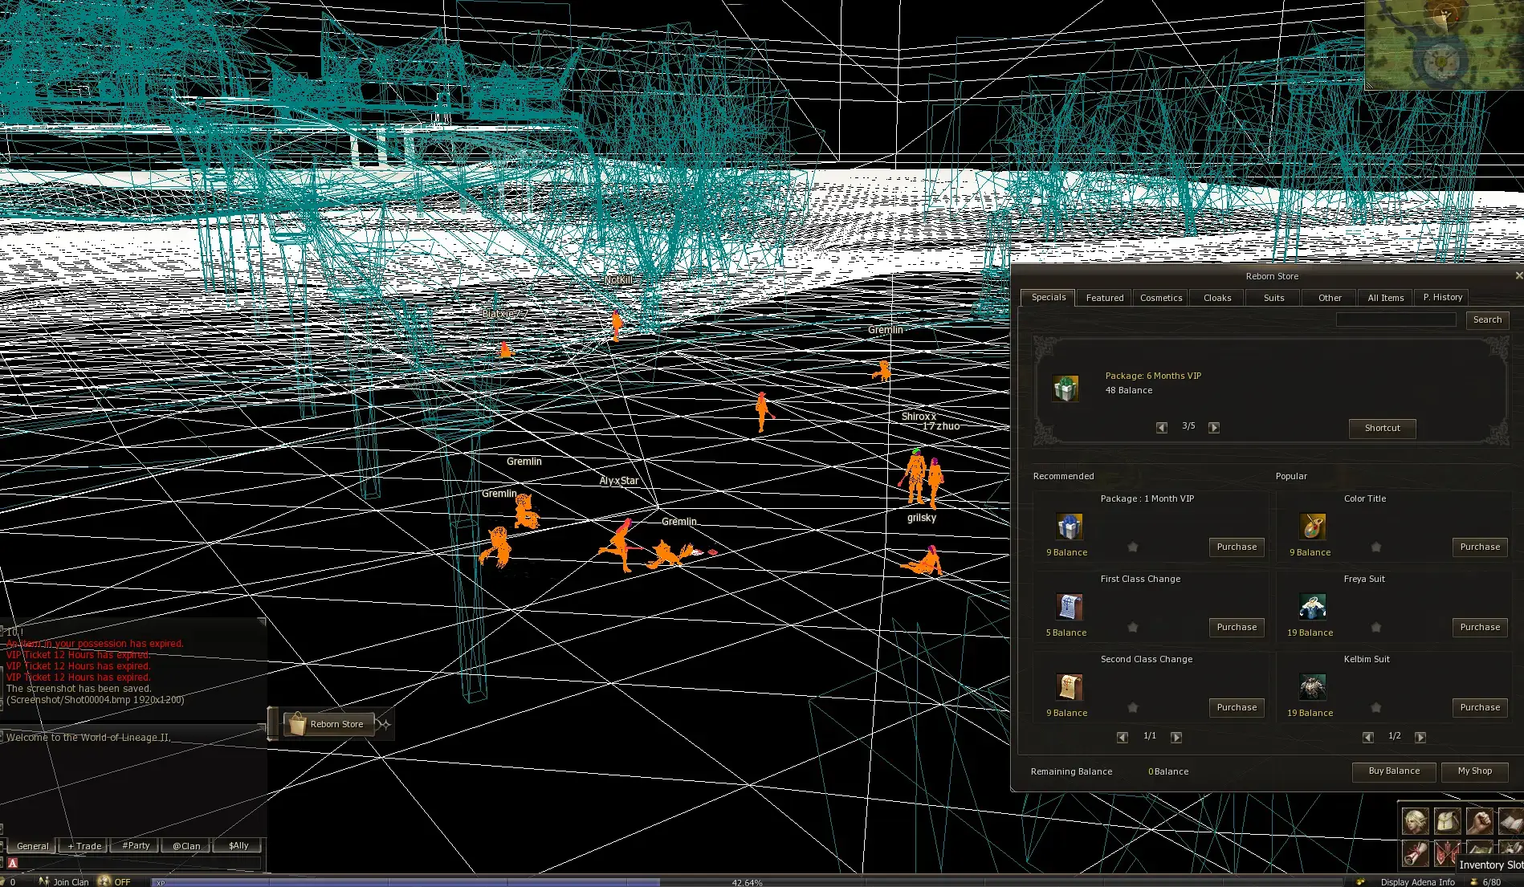Viewport: 1524px width, 887px height.
Task: Click the Color Title palette icon
Action: [x=1313, y=527]
